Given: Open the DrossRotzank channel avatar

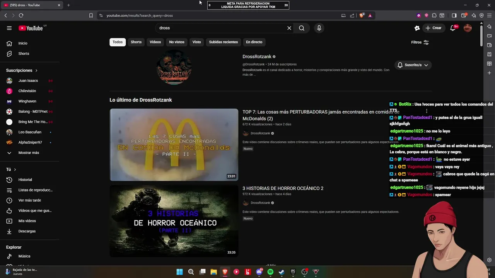Looking at the screenshot, I should [x=174, y=67].
